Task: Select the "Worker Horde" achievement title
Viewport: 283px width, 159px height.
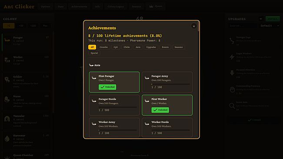Action: click(160, 122)
